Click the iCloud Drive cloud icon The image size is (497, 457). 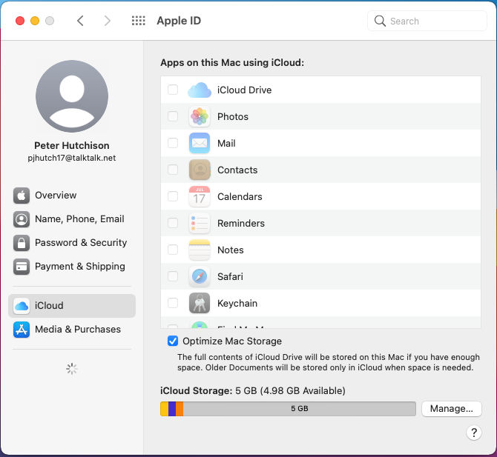(x=200, y=90)
